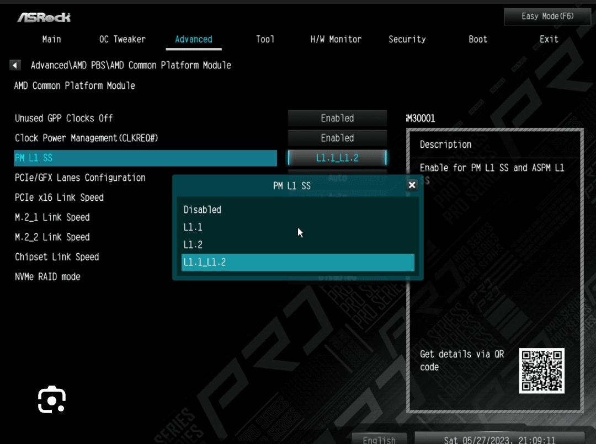Select NVMe RAID mode setting
The image size is (596, 444).
click(x=47, y=276)
